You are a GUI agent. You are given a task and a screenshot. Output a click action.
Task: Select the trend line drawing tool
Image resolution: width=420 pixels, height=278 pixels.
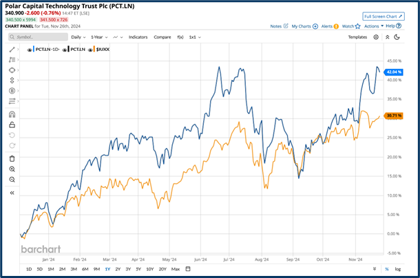pyautogui.click(x=12, y=50)
